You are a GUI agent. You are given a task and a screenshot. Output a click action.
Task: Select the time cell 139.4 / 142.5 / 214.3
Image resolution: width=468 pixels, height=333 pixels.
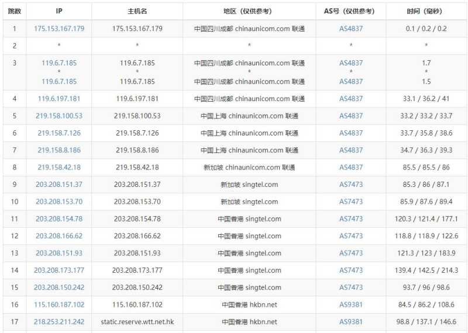click(x=426, y=270)
